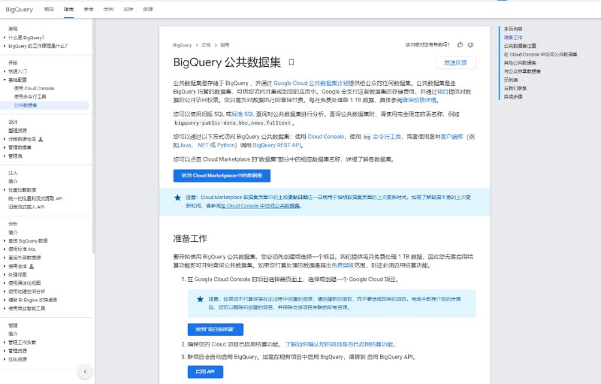
Task: Collapse the sidebar with the chevron button
Action: pos(85,371)
